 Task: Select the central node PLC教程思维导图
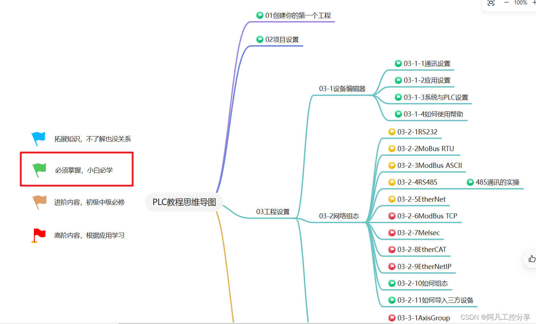184,202
